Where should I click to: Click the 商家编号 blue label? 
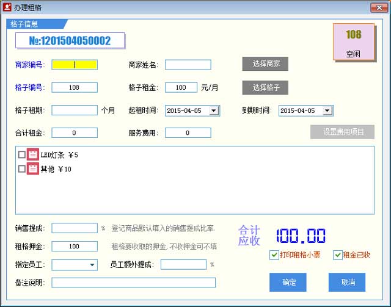30,65
